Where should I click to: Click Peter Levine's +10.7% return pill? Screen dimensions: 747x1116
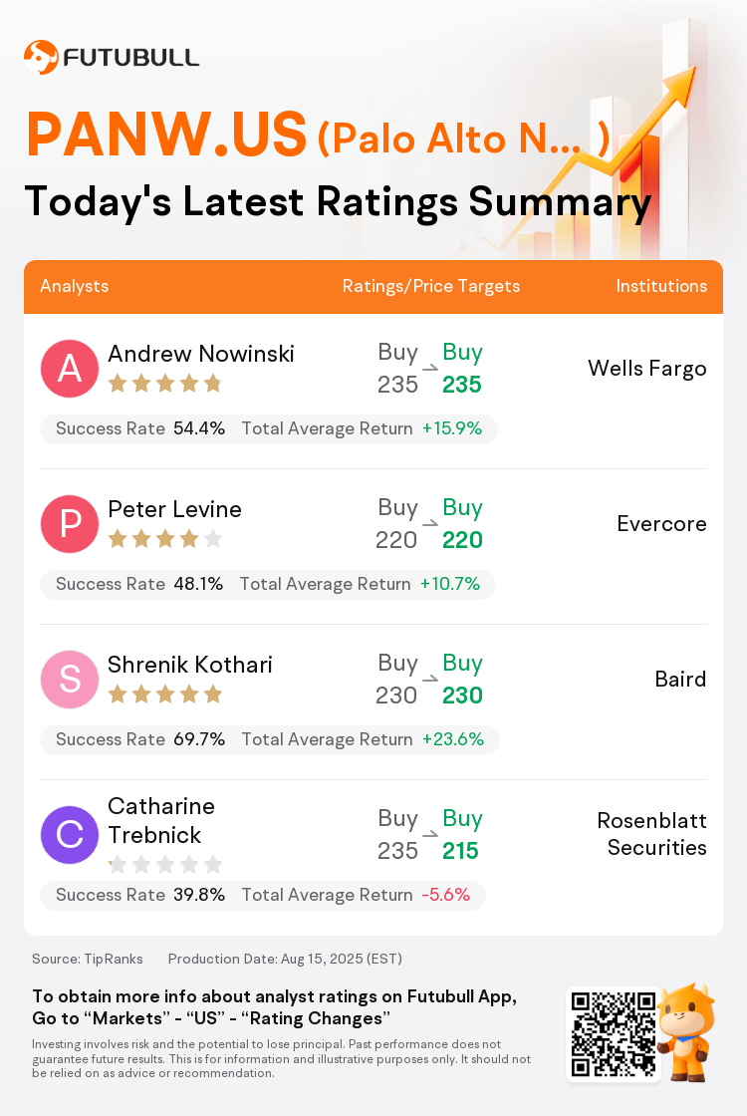[x=268, y=584]
